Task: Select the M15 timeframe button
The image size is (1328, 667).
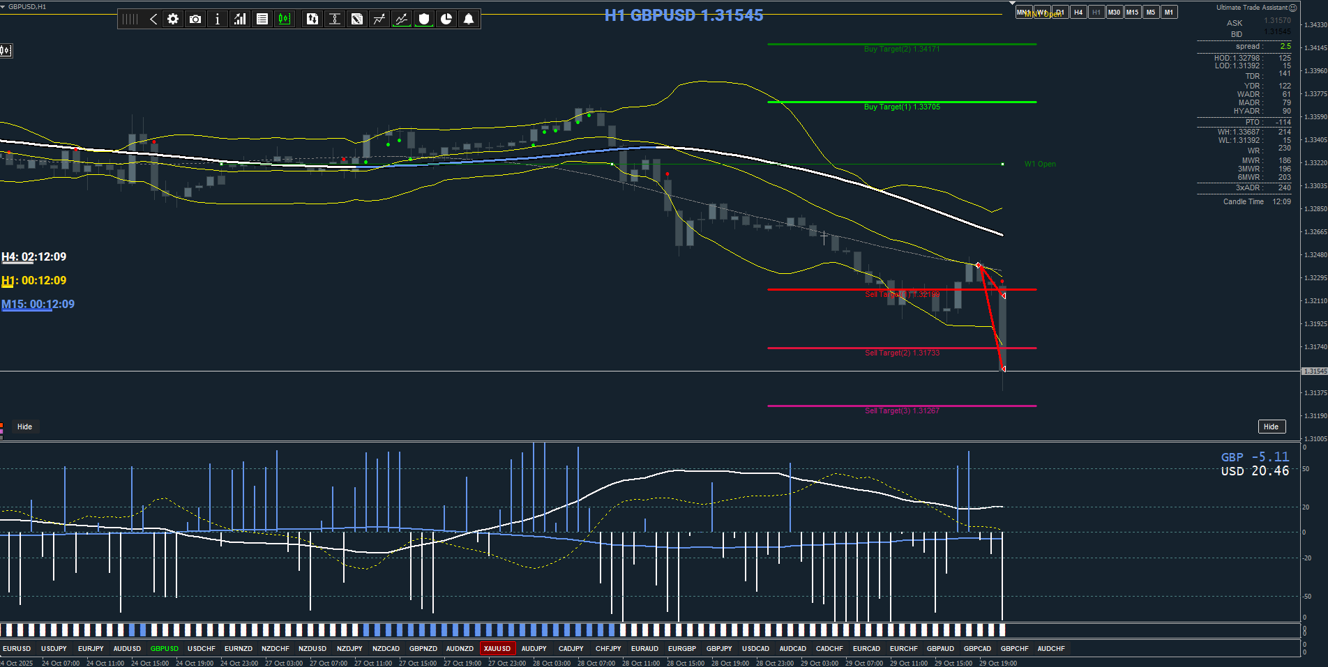Action: coord(1133,13)
